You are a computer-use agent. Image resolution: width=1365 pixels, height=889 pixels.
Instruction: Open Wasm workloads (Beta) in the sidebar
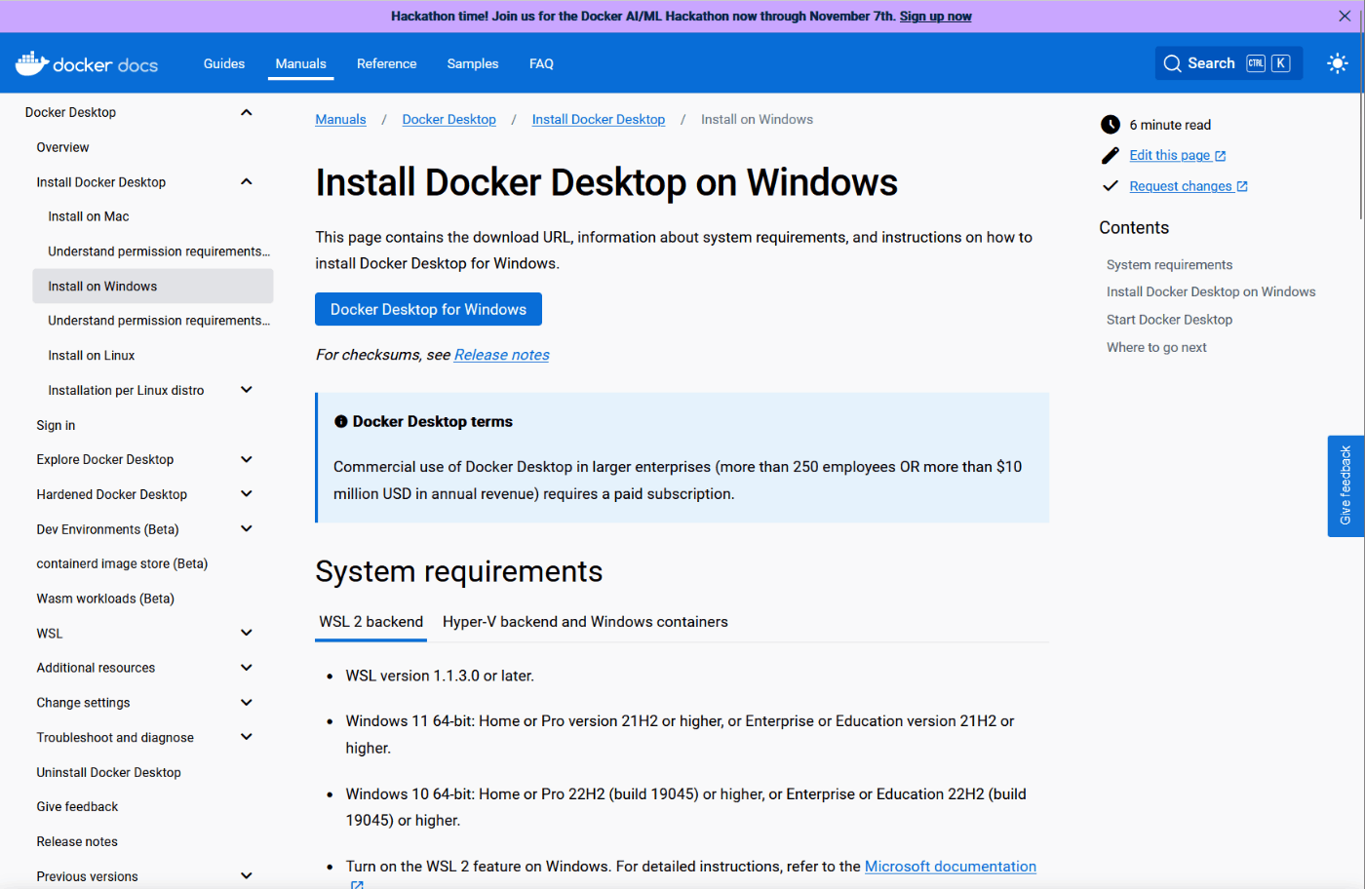(105, 599)
